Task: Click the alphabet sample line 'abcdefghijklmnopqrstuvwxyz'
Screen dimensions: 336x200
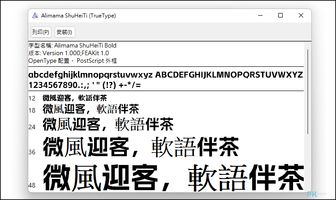Action: 90,75
